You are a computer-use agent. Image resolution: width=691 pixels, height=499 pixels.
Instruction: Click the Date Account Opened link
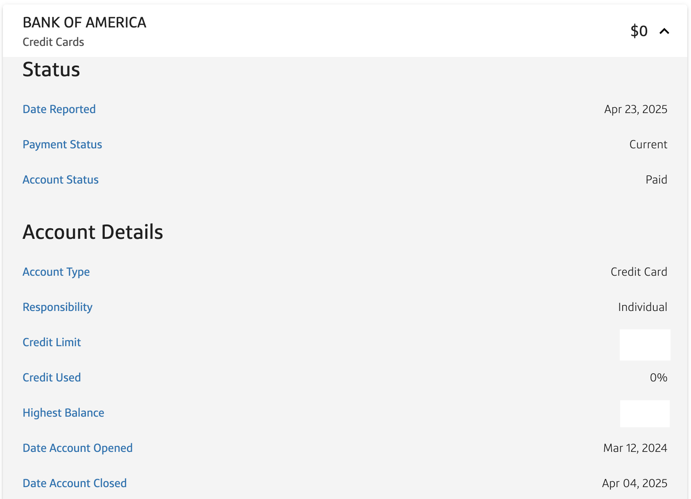77,448
